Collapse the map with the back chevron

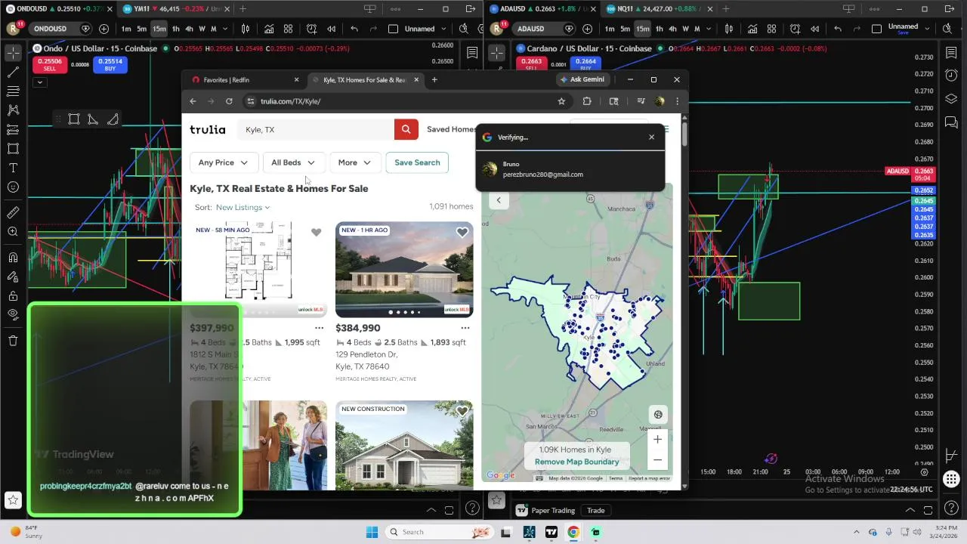[x=499, y=200]
